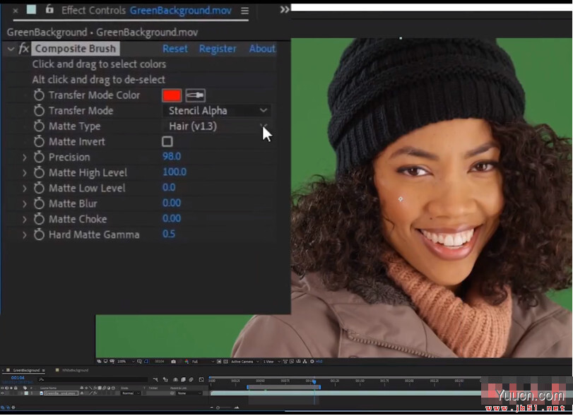The width and height of the screenshot is (573, 416).
Task: Open the red Transfer Mode Color swatch
Action: click(172, 95)
